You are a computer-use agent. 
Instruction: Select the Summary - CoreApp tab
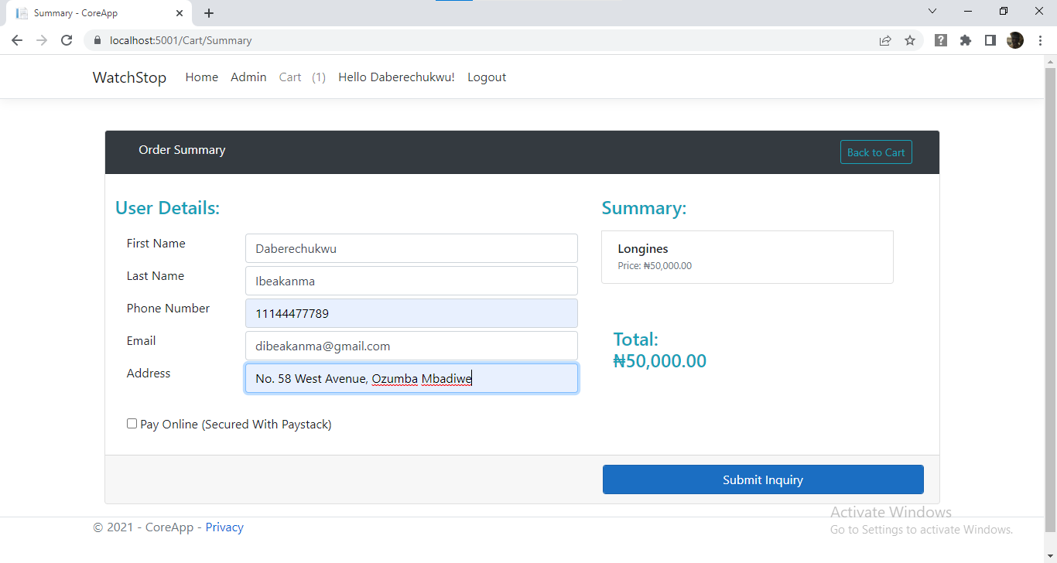click(101, 13)
